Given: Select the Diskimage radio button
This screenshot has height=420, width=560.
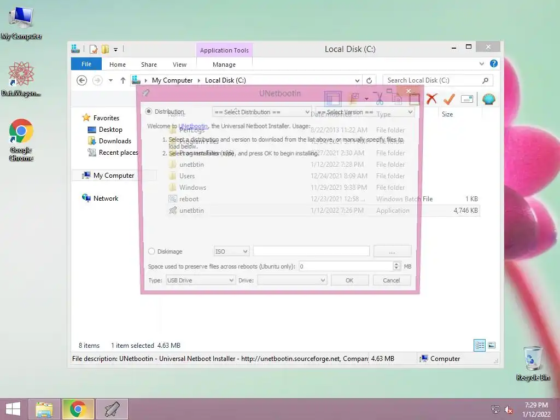Looking at the screenshot, I should tap(151, 252).
